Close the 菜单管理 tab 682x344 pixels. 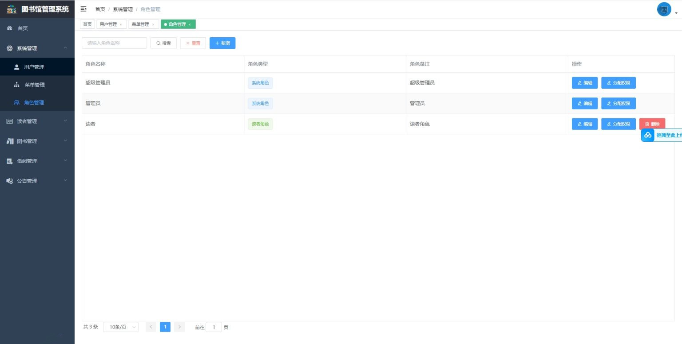[153, 25]
